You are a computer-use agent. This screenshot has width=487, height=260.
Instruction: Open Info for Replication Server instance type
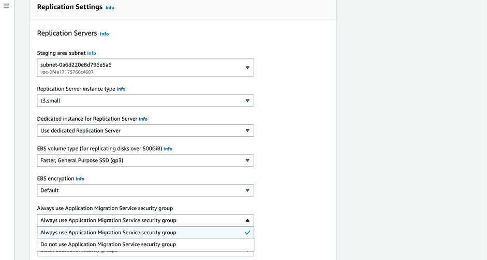(x=121, y=89)
